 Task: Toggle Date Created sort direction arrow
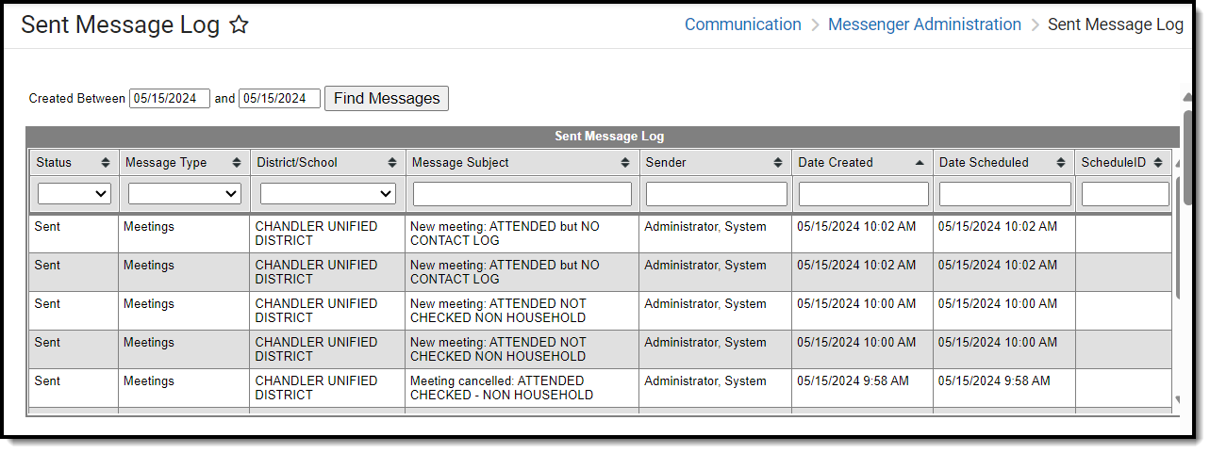[920, 163]
